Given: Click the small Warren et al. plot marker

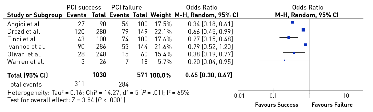Looking at the screenshot, I should (284, 60).
